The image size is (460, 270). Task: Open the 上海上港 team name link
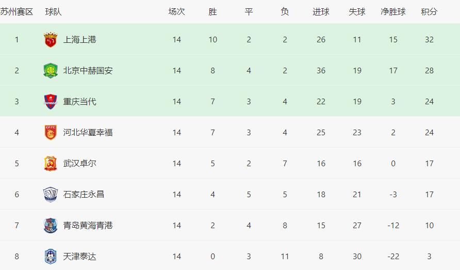click(79, 40)
